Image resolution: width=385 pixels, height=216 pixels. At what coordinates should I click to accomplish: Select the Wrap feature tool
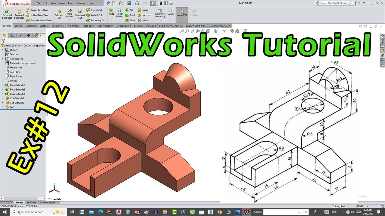[x=143, y=10]
